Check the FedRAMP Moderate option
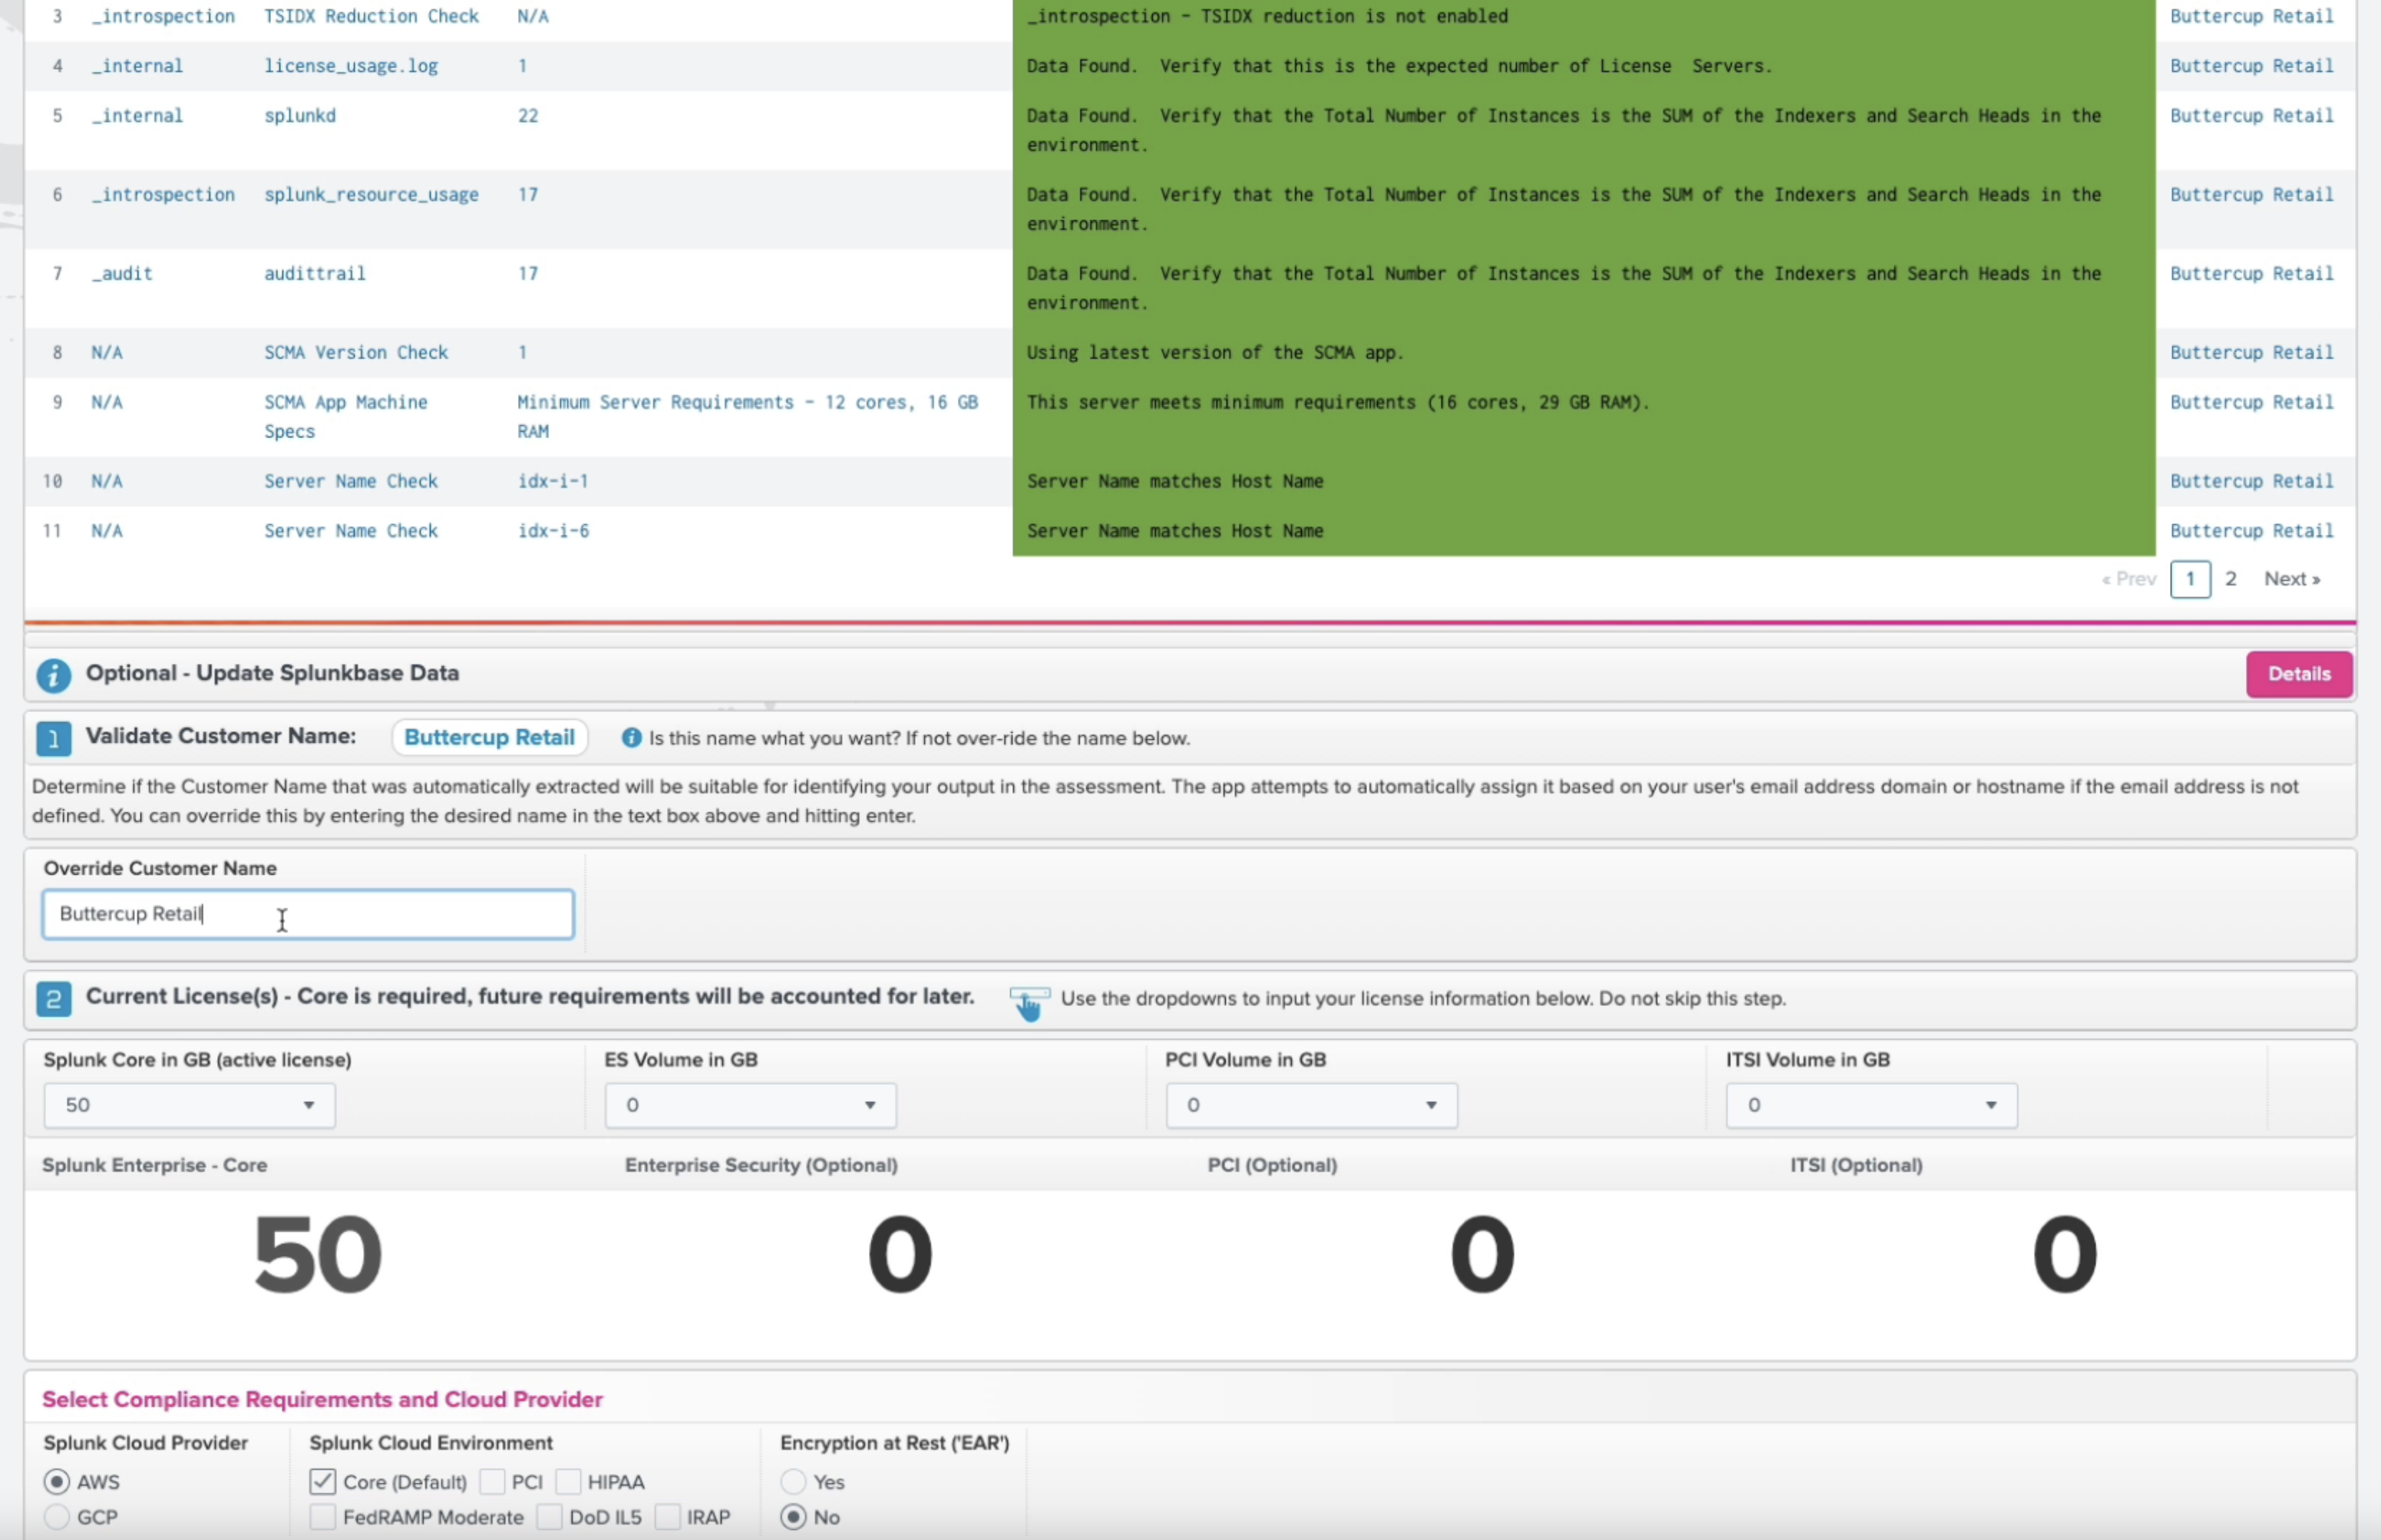The height and width of the screenshot is (1540, 2381). coord(322,1517)
